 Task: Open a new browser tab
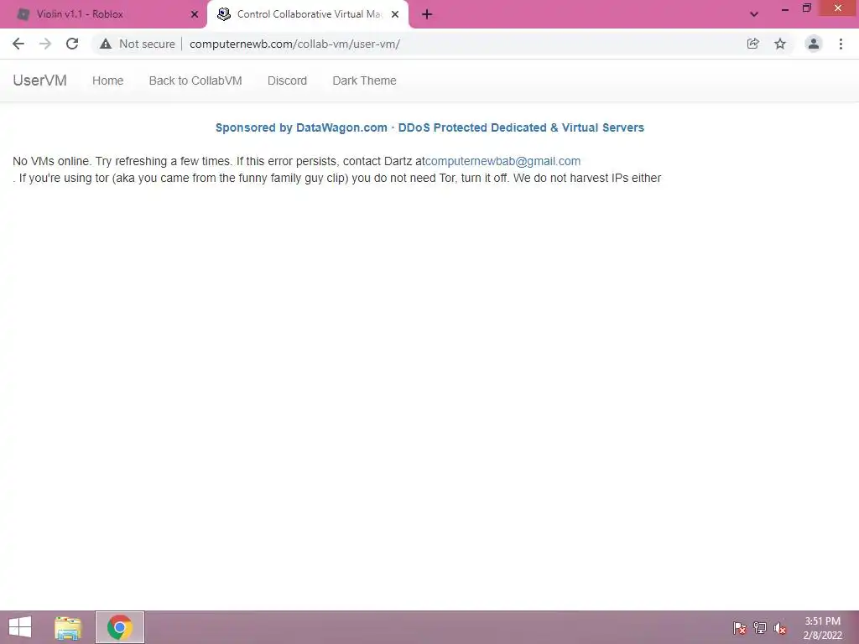[427, 14]
